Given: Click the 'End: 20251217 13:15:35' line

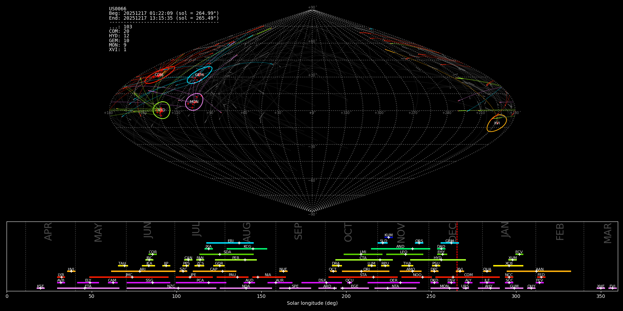Looking at the screenshot, I should [x=164, y=18].
